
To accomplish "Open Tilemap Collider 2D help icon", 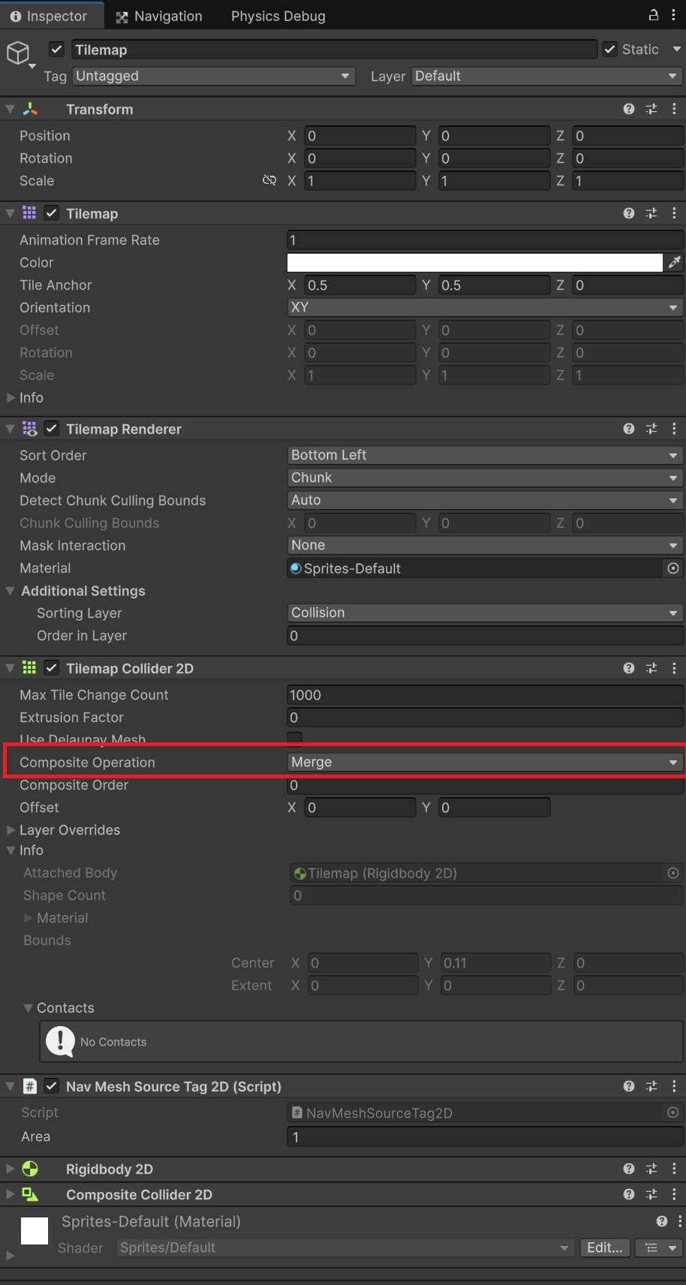I will [629, 668].
